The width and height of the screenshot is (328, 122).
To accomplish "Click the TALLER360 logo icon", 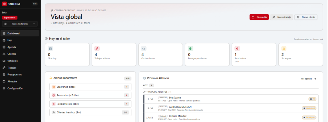I will (x=4, y=4).
